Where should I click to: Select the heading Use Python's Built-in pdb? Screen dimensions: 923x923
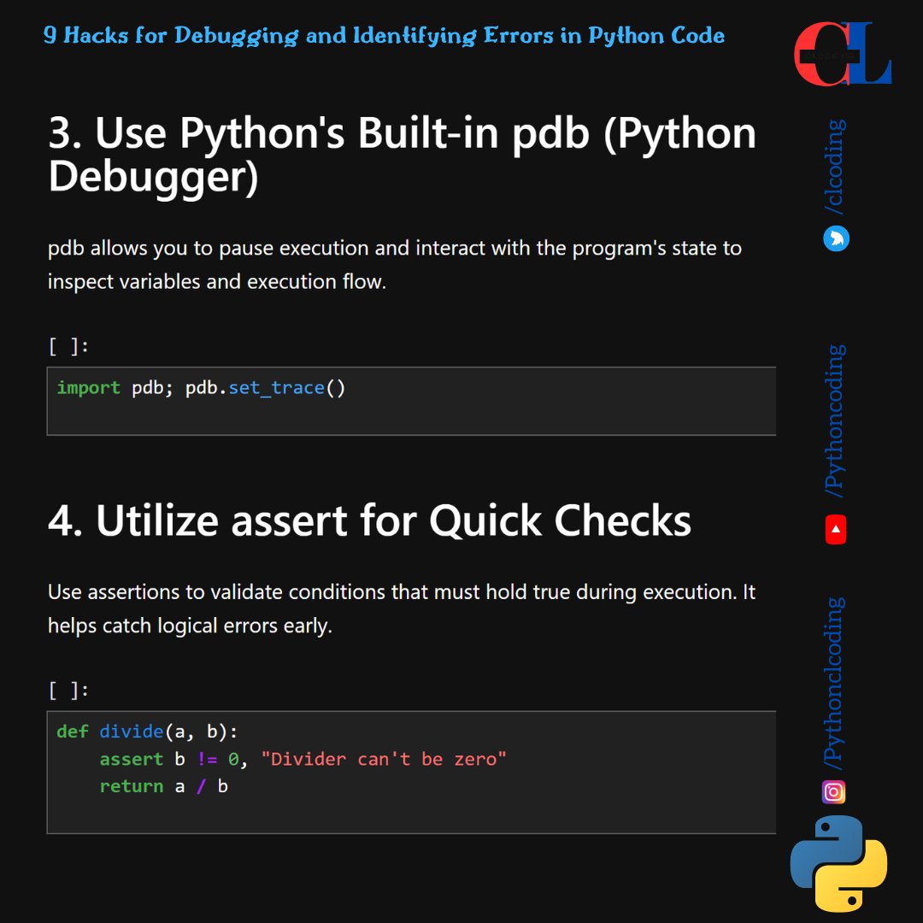click(402, 154)
